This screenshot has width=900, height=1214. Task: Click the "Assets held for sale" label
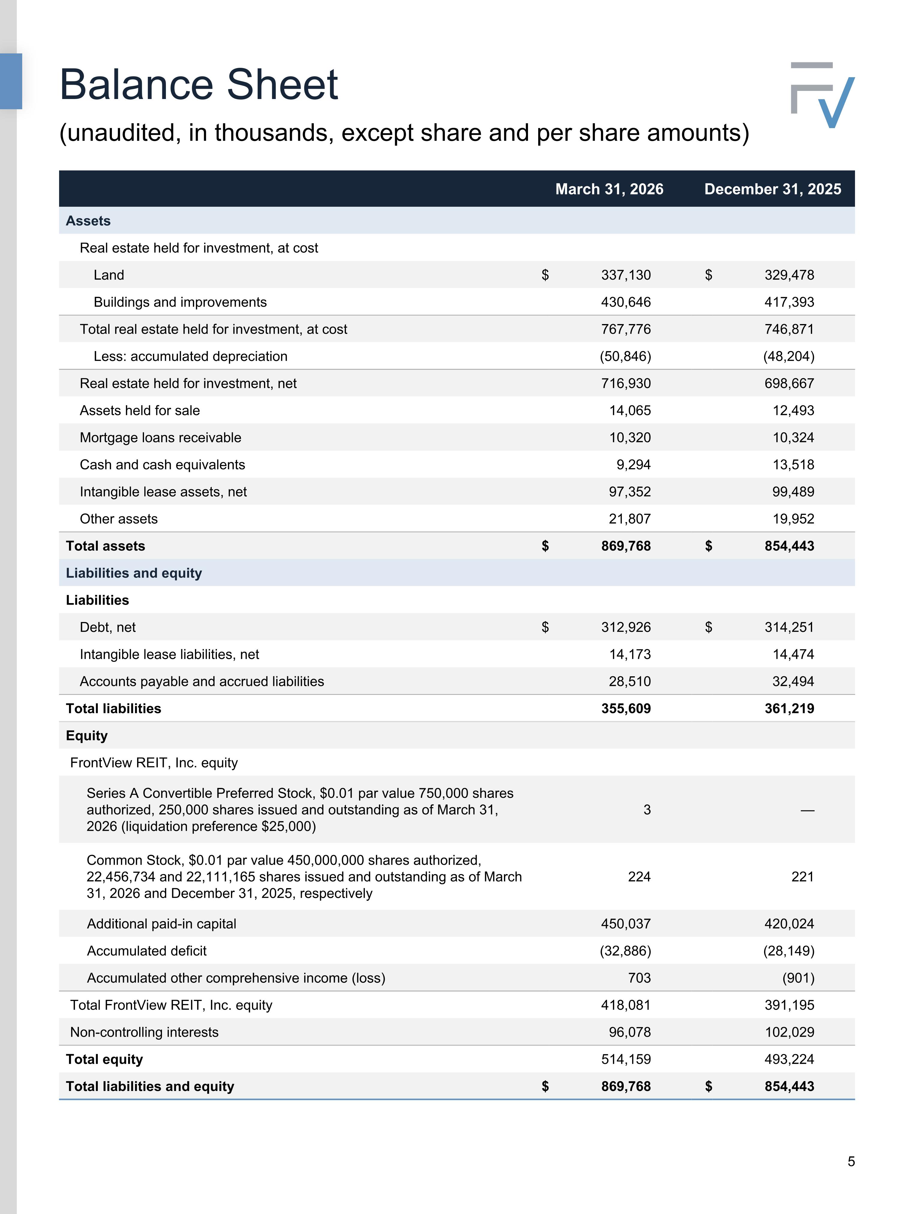click(140, 410)
